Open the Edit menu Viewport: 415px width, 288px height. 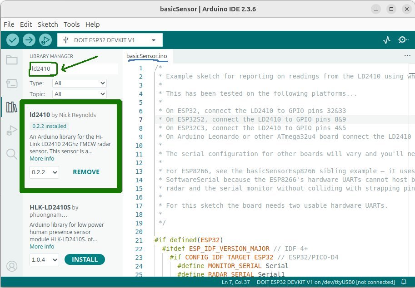click(x=26, y=24)
